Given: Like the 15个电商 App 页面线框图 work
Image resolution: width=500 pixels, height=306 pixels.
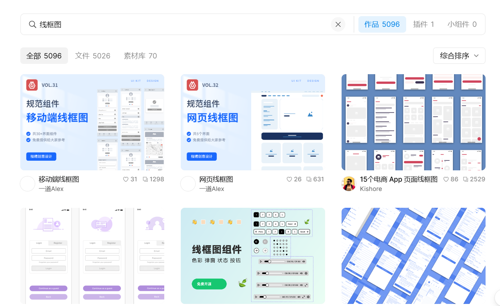Looking at the screenshot, I should coord(446,179).
